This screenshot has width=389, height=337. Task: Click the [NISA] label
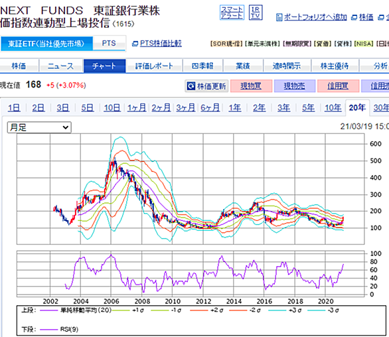point(364,44)
